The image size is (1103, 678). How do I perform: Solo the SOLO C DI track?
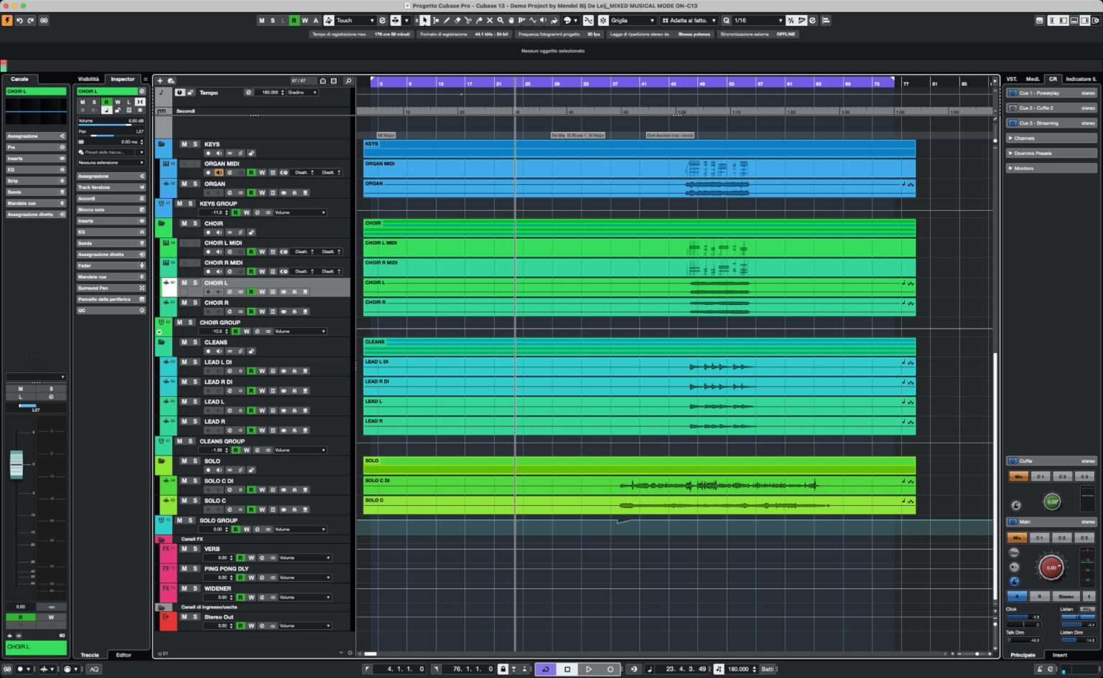194,481
